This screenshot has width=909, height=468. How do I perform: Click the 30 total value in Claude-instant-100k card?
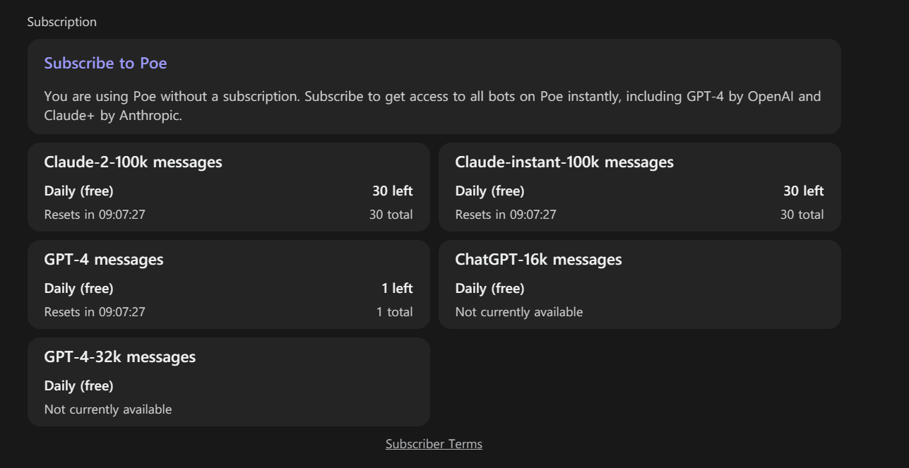pyautogui.click(x=802, y=215)
